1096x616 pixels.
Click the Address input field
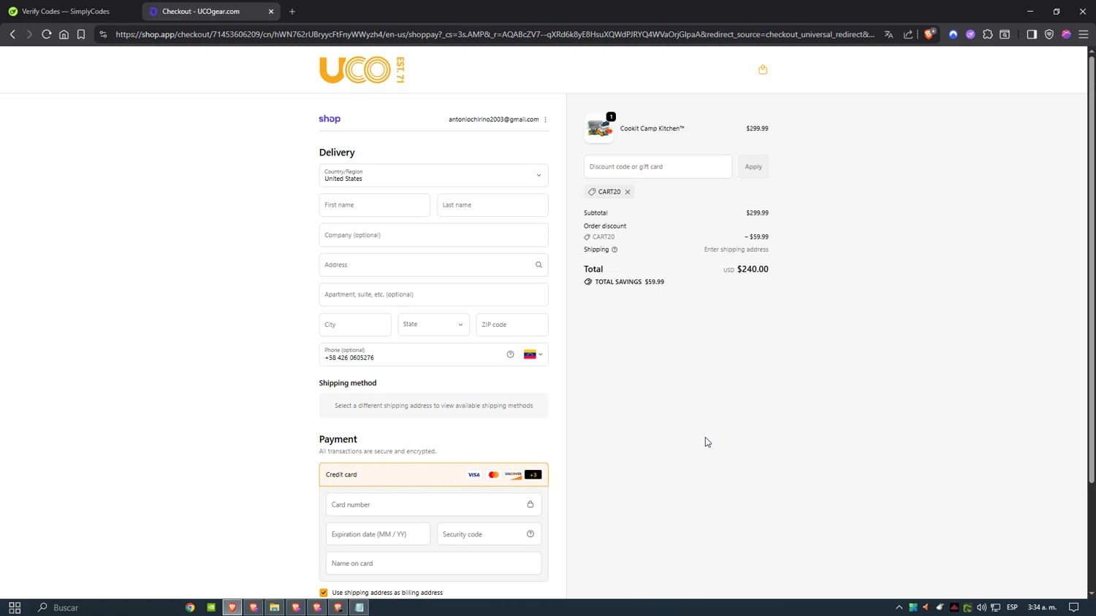(x=433, y=265)
